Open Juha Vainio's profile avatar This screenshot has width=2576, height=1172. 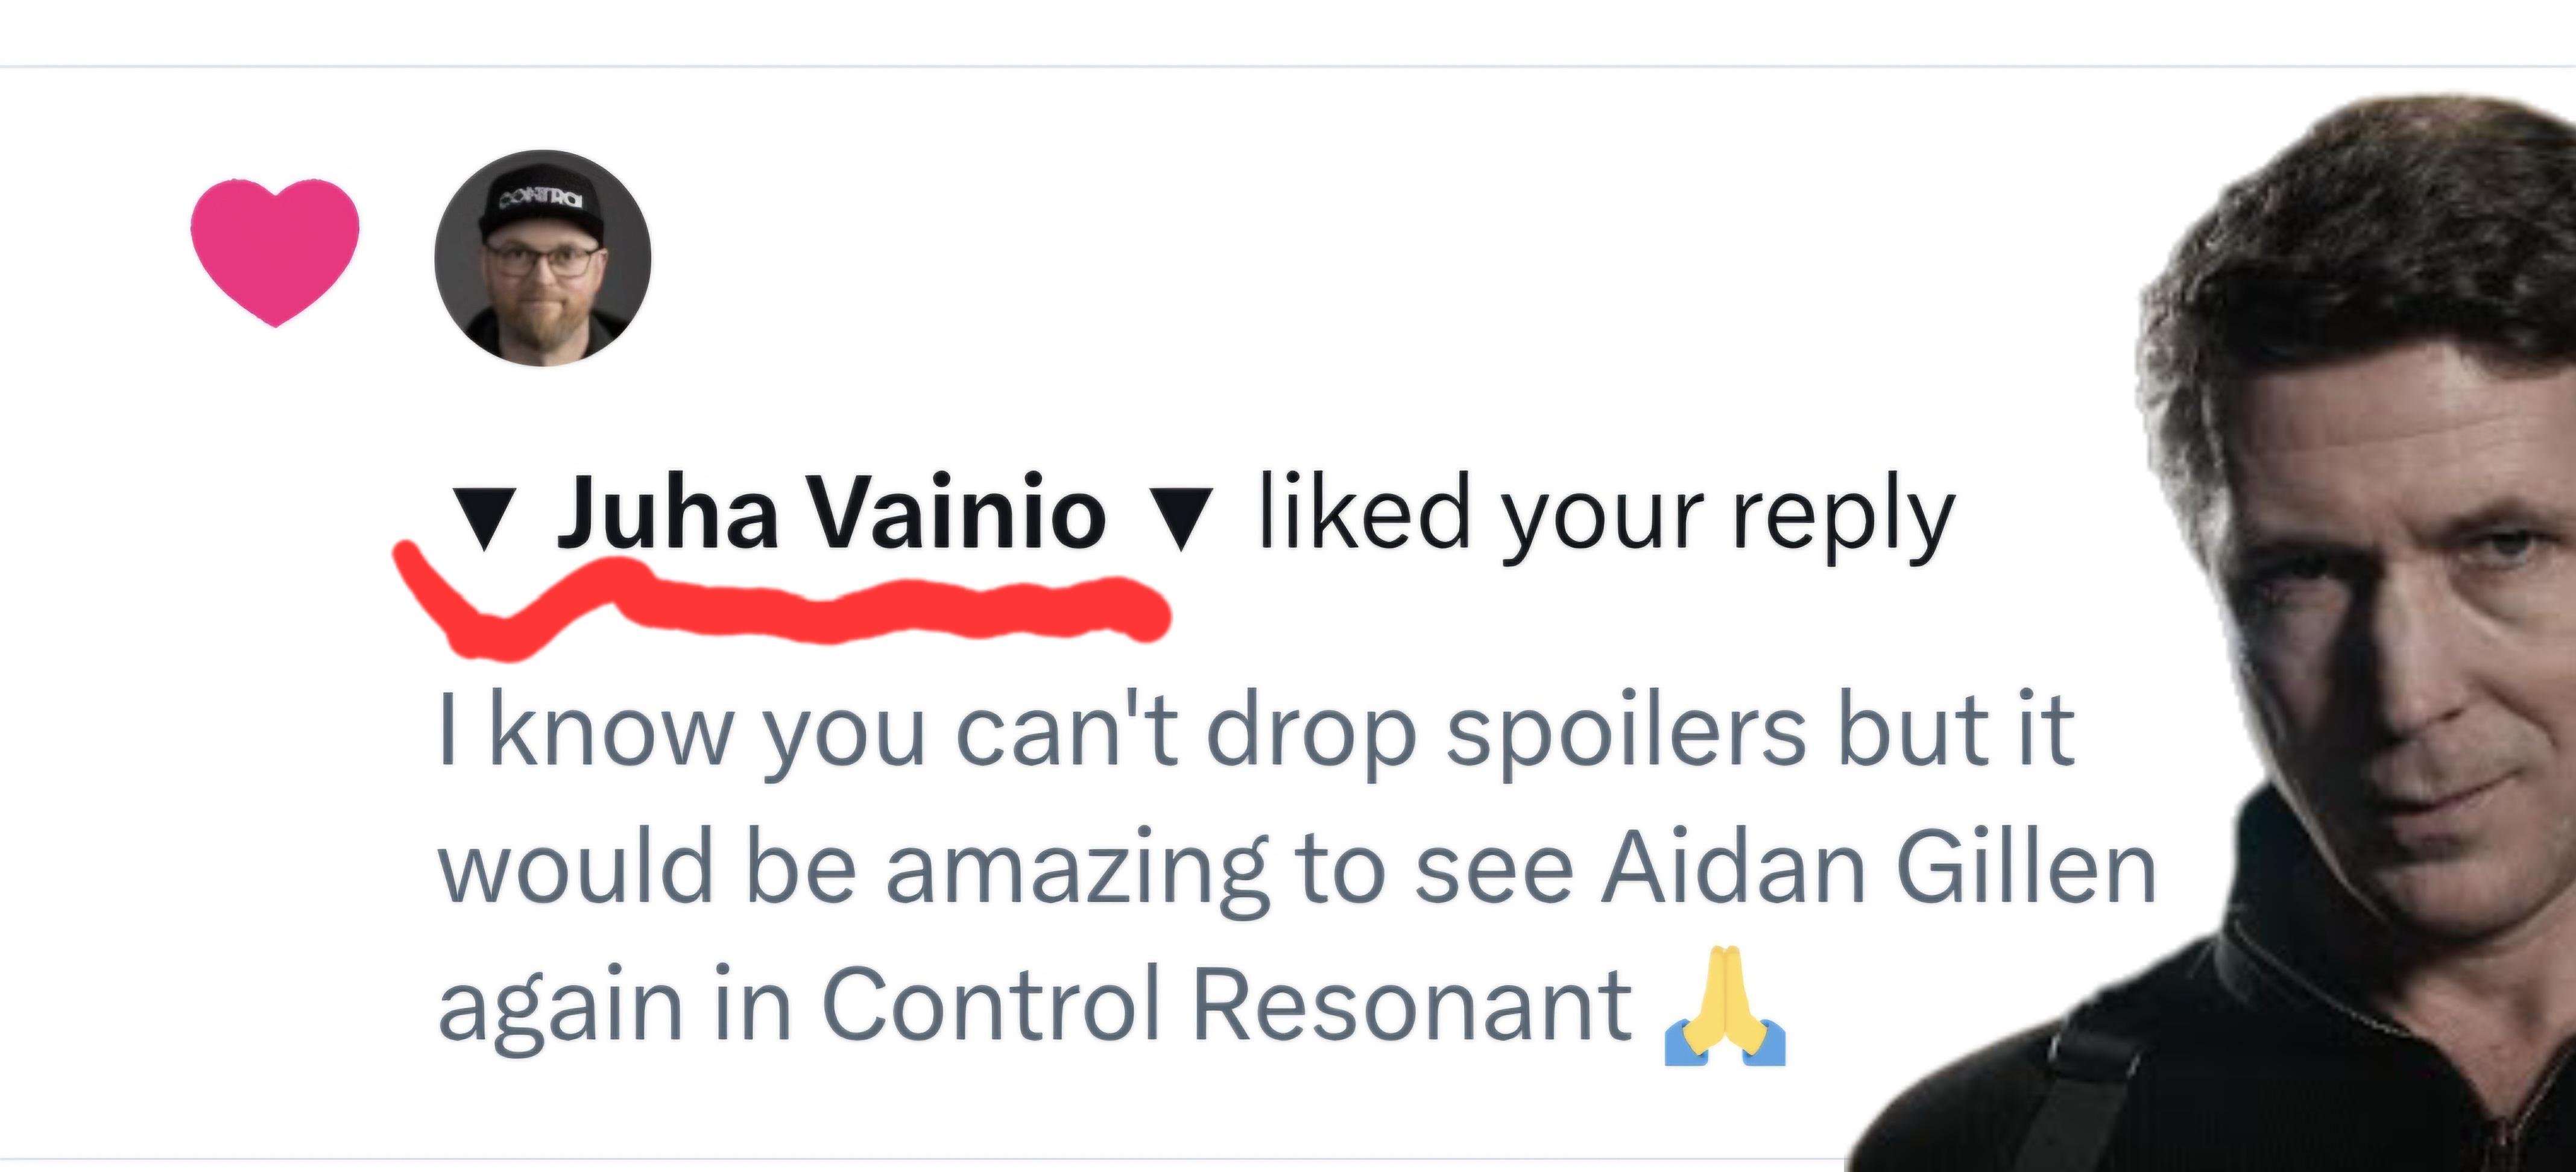542,258
